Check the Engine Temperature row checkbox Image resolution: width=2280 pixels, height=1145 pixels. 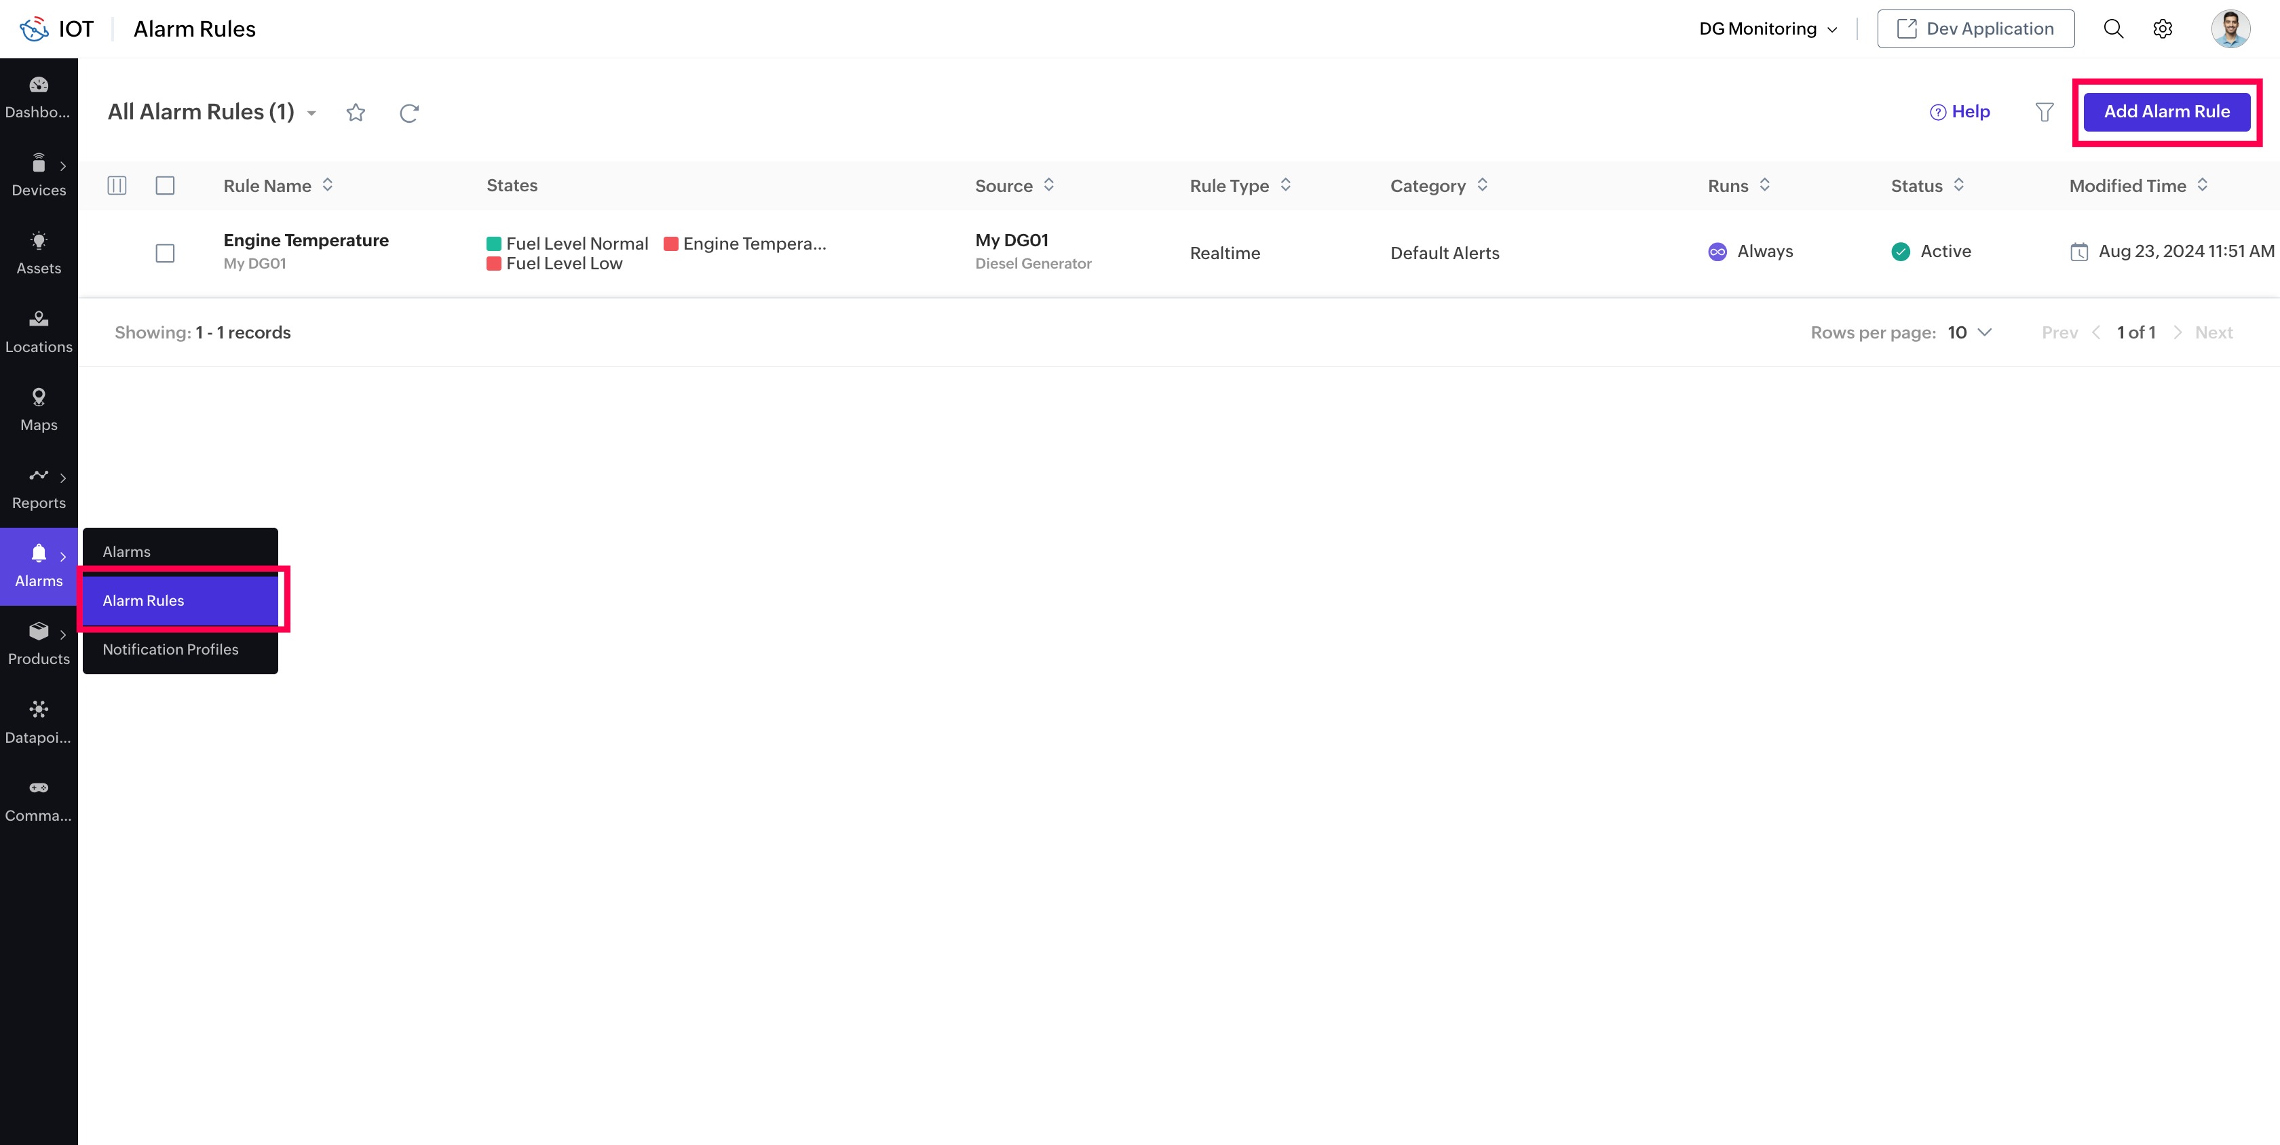(165, 253)
